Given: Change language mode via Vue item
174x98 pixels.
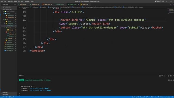Looking at the screenshot, I should pyautogui.click(x=156, y=97).
